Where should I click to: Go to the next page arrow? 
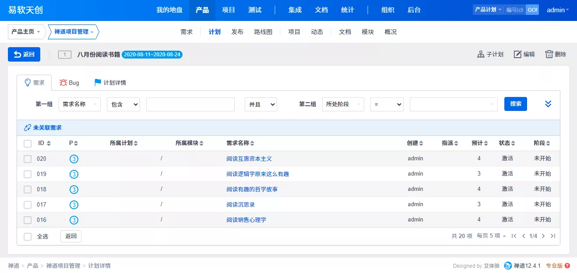point(543,236)
